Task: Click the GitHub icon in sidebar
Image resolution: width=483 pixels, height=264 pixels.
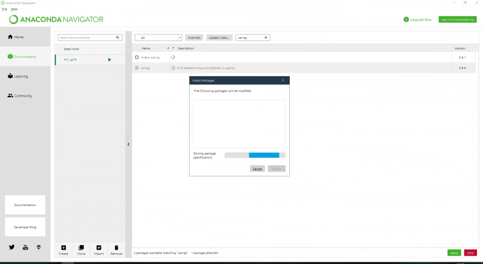Action: click(x=39, y=247)
